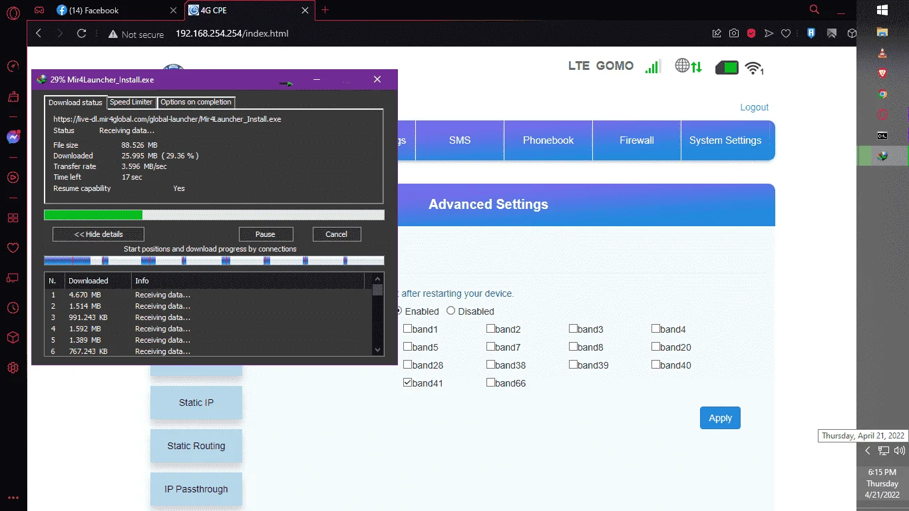Click the connections progress segment bar

point(214,261)
